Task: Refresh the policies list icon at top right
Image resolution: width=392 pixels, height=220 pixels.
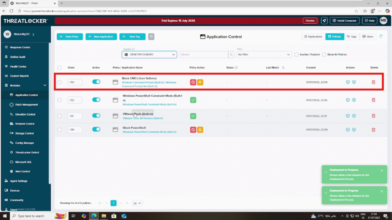Action: pos(381,36)
